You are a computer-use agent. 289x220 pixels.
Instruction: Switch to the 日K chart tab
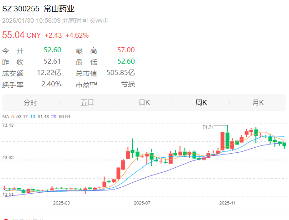[x=144, y=103]
